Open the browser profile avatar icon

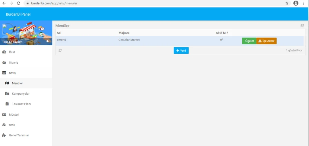(296, 3)
